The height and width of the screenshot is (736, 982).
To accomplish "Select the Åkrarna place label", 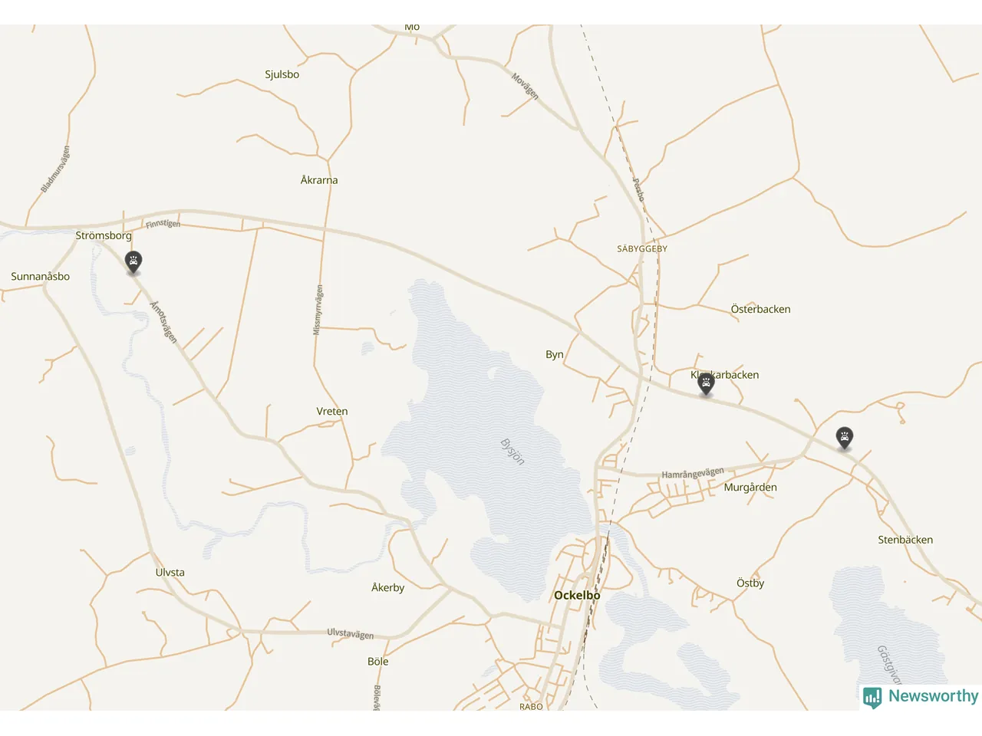I will (x=319, y=180).
